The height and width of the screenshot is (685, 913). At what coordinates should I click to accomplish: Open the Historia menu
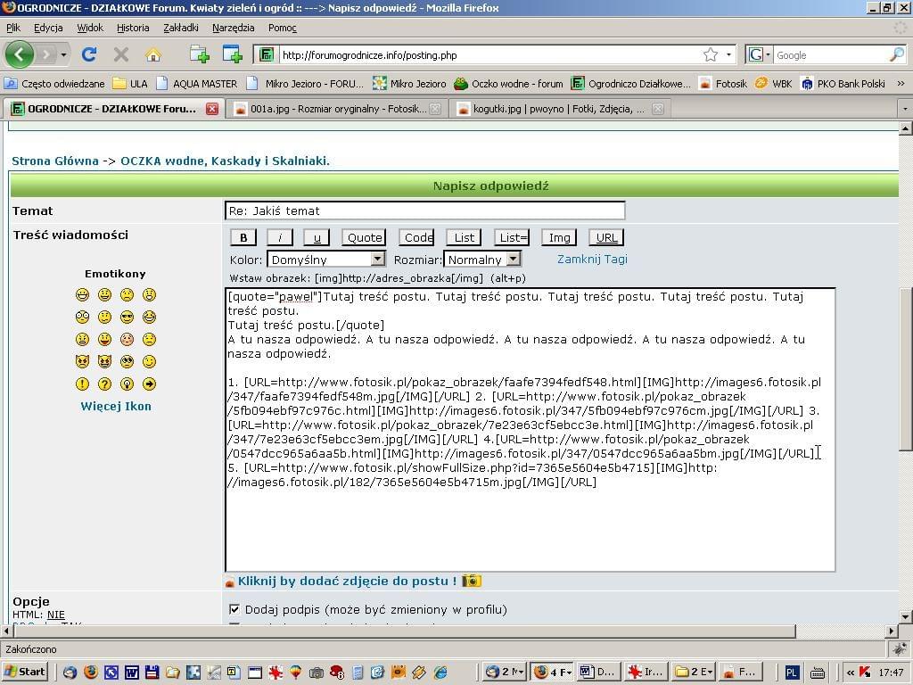pos(133,28)
